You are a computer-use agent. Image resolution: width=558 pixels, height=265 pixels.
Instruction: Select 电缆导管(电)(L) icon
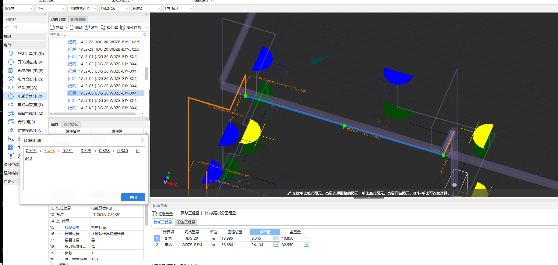[11, 105]
